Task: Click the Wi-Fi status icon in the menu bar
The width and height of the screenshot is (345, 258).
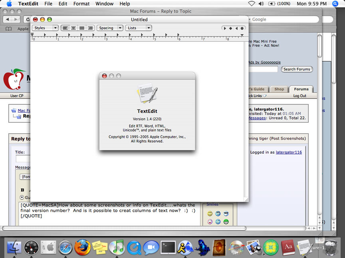Action: tap(252, 4)
